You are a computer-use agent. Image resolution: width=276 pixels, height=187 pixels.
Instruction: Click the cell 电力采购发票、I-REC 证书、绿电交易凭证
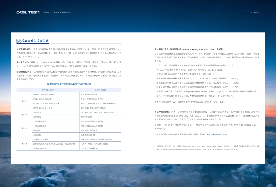[x=98, y=112]
